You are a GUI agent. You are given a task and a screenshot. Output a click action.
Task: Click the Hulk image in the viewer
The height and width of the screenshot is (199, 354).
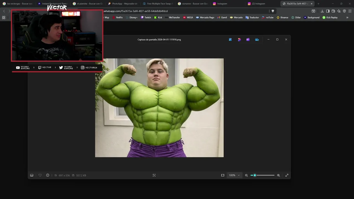(159, 108)
